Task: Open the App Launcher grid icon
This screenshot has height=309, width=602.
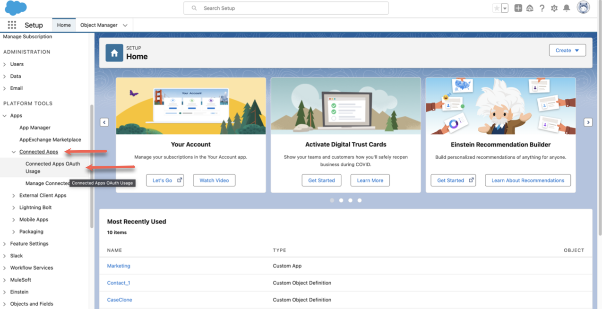Action: tap(12, 25)
